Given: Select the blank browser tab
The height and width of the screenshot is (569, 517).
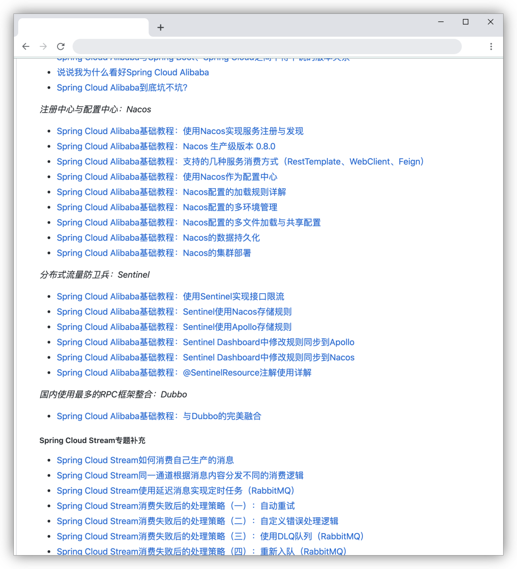Looking at the screenshot, I should 83,28.
